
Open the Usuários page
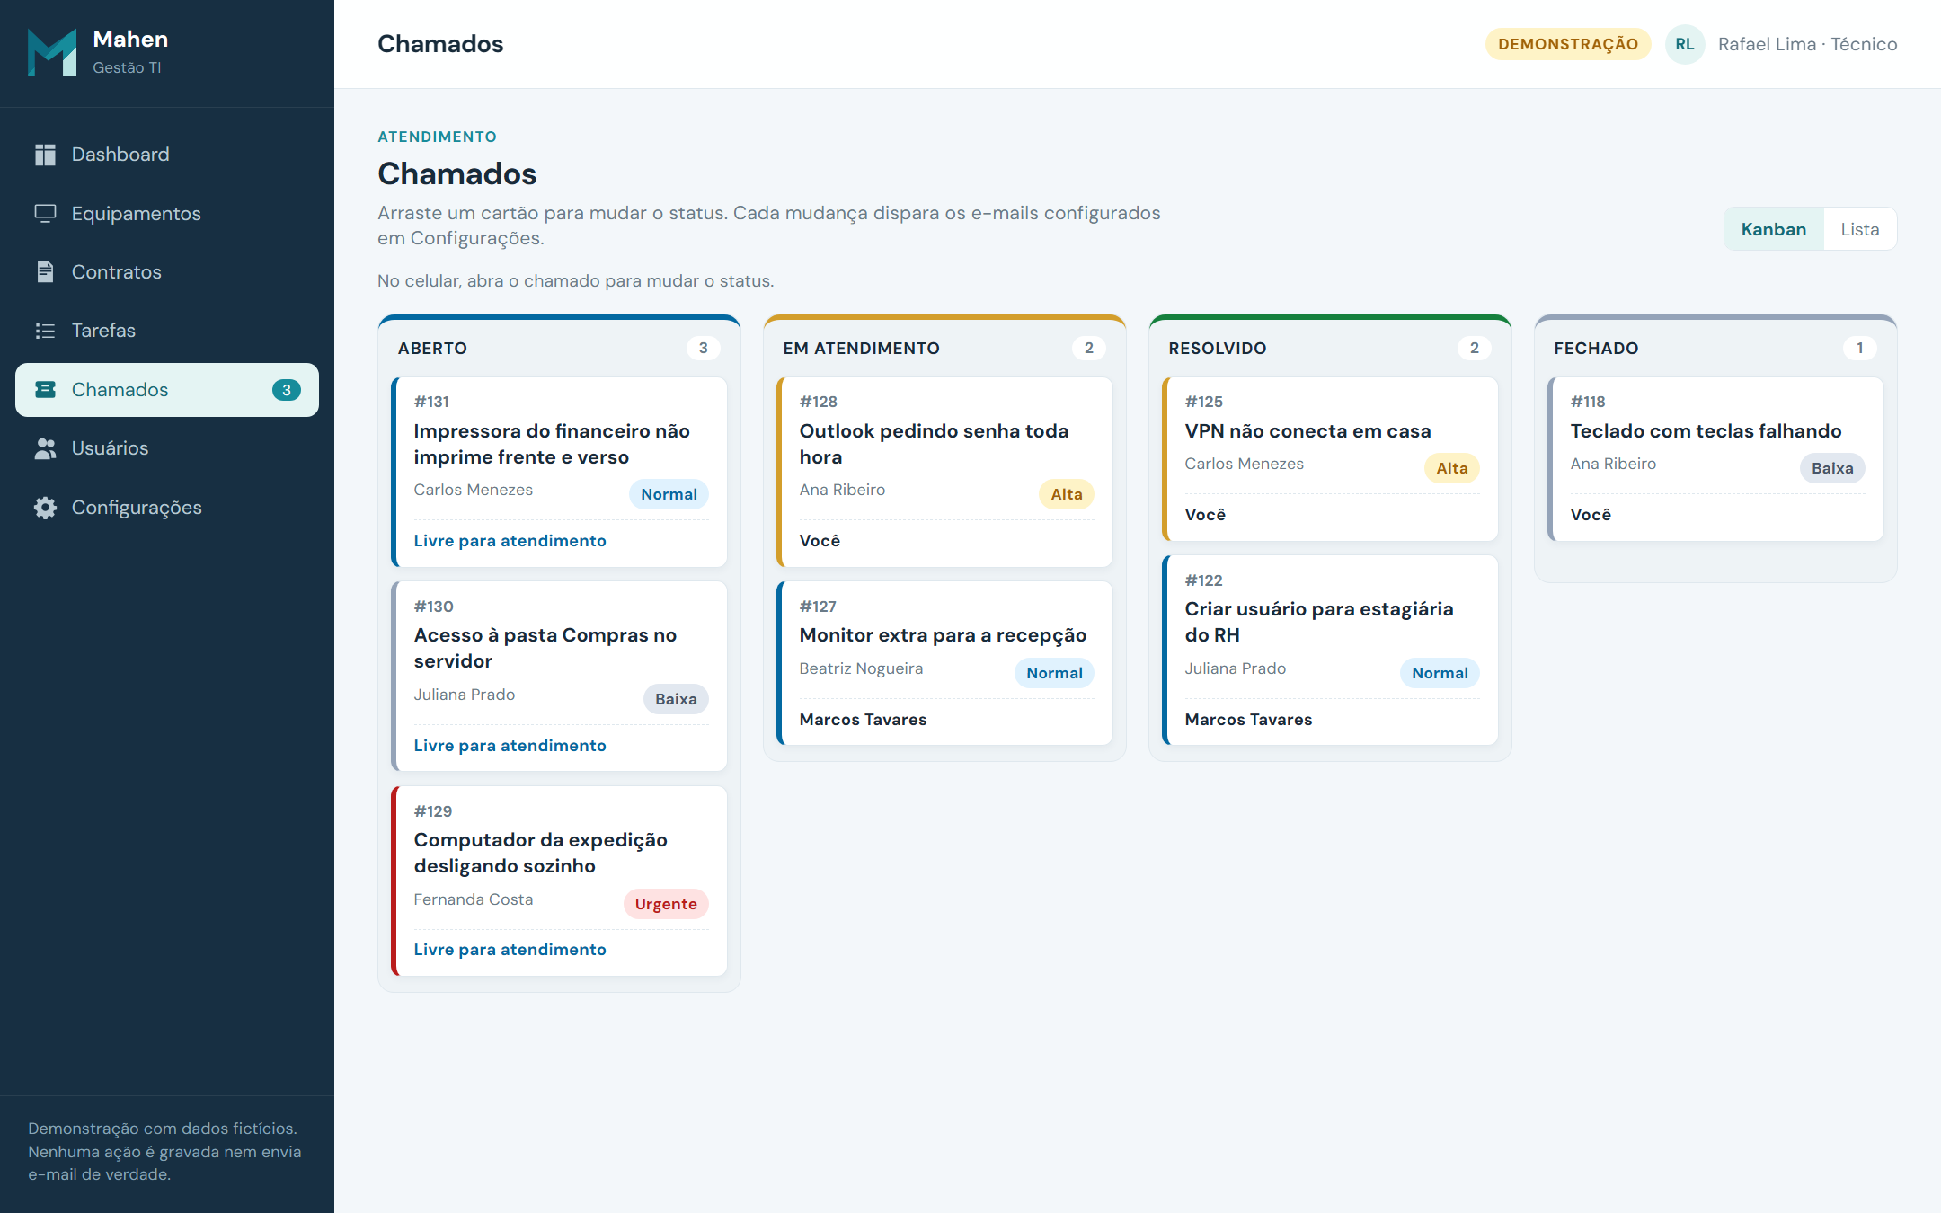(167, 448)
